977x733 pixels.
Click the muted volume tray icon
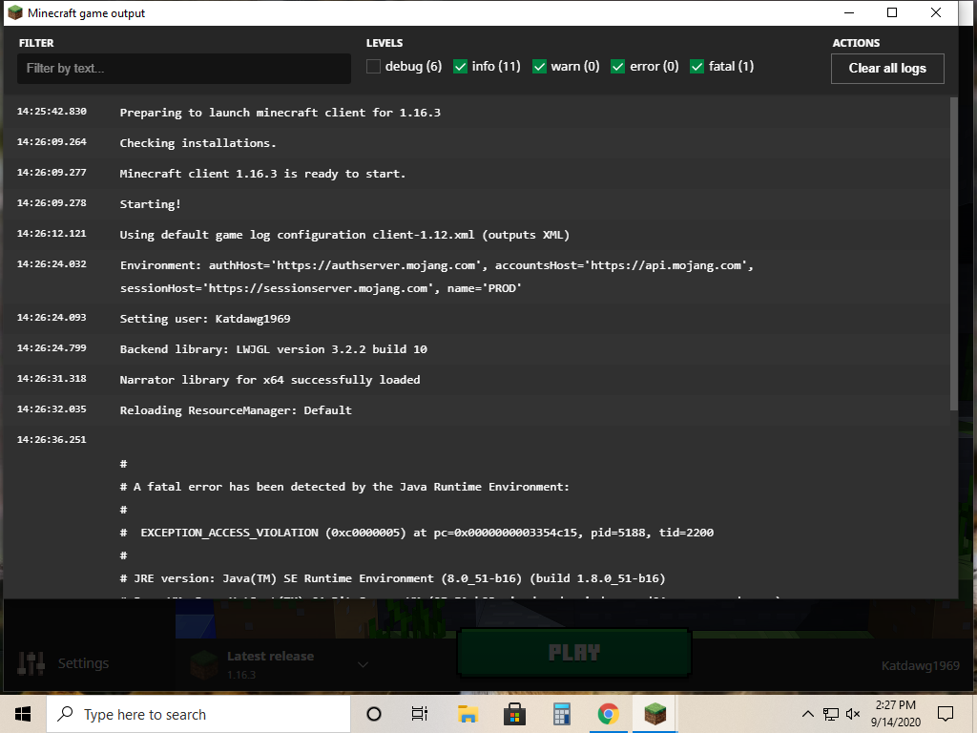click(x=853, y=714)
